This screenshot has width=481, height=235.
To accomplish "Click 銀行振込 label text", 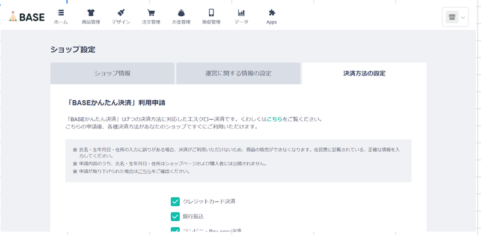I will click(x=193, y=216).
